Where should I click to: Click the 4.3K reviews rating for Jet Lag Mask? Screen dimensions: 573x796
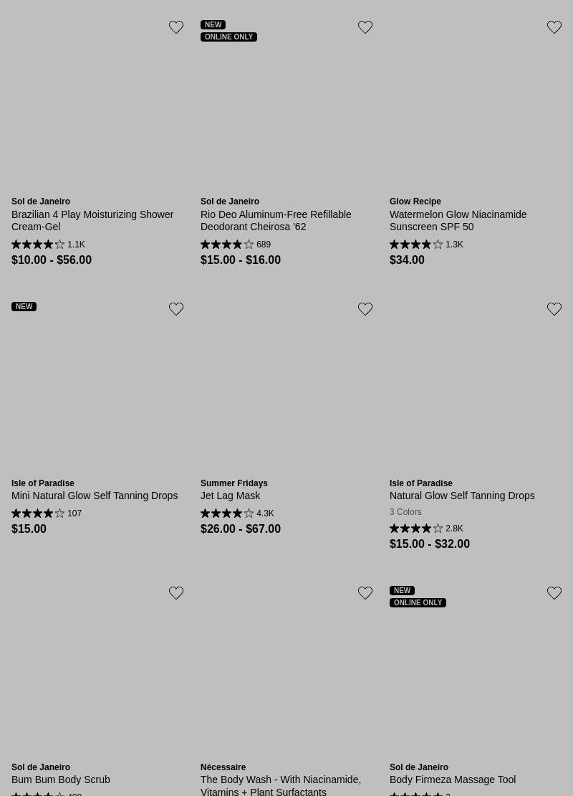237,513
